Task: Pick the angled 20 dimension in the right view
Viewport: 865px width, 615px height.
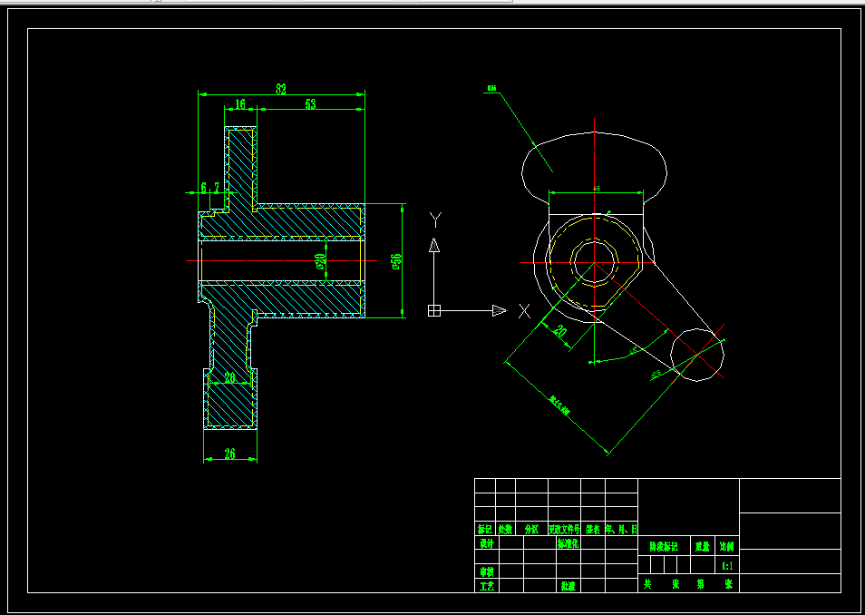Action: 559,332
